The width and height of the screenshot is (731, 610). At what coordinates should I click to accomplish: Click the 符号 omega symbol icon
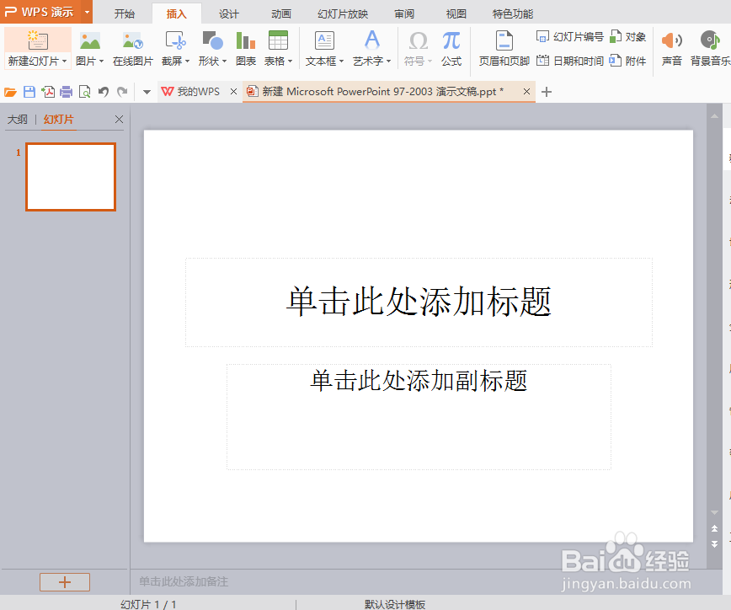419,41
